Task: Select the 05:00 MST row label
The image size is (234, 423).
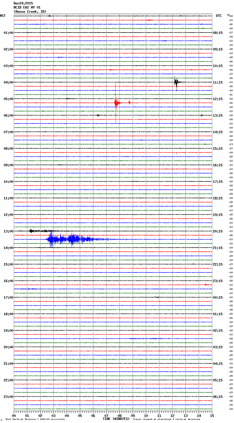Action: pyautogui.click(x=8, y=99)
